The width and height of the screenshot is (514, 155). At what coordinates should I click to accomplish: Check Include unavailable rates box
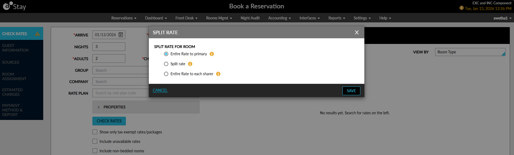(x=95, y=141)
